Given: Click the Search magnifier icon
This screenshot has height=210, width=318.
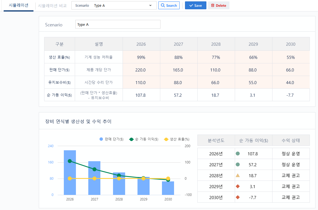Looking at the screenshot, I should point(163,5).
